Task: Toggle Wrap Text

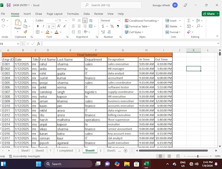Action: (x=91, y=21)
